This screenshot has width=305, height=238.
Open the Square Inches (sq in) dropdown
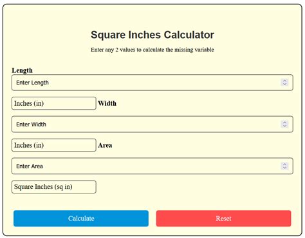[x=54, y=187]
